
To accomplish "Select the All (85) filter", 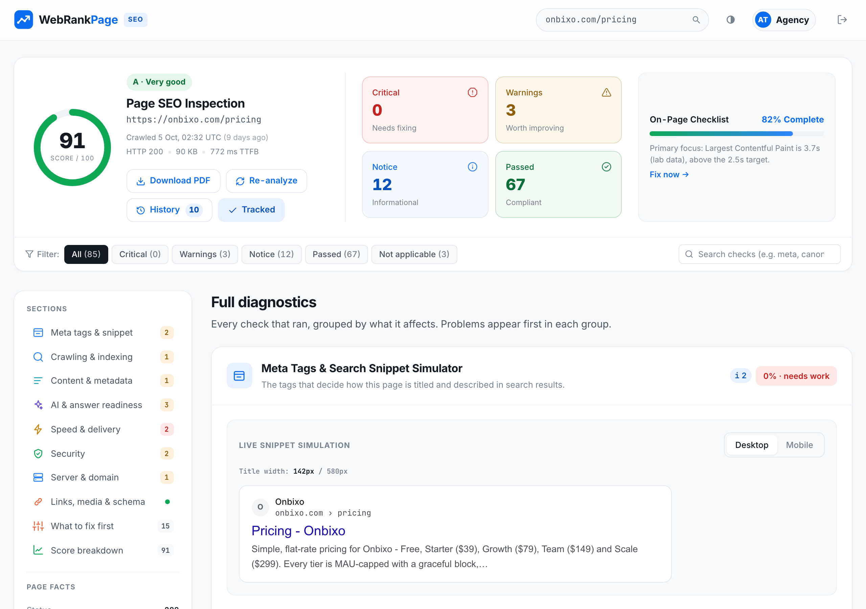I will click(x=86, y=254).
